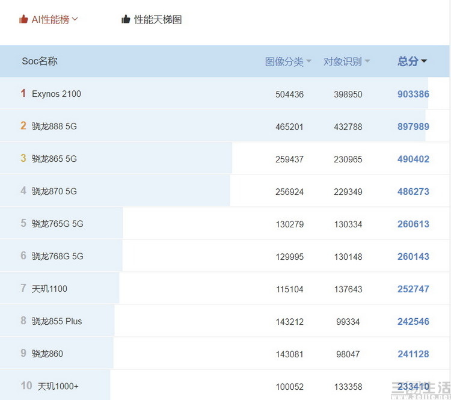The height and width of the screenshot is (400, 451).
Task: Select the 骁龙765G 5G row name
Action: (58, 224)
